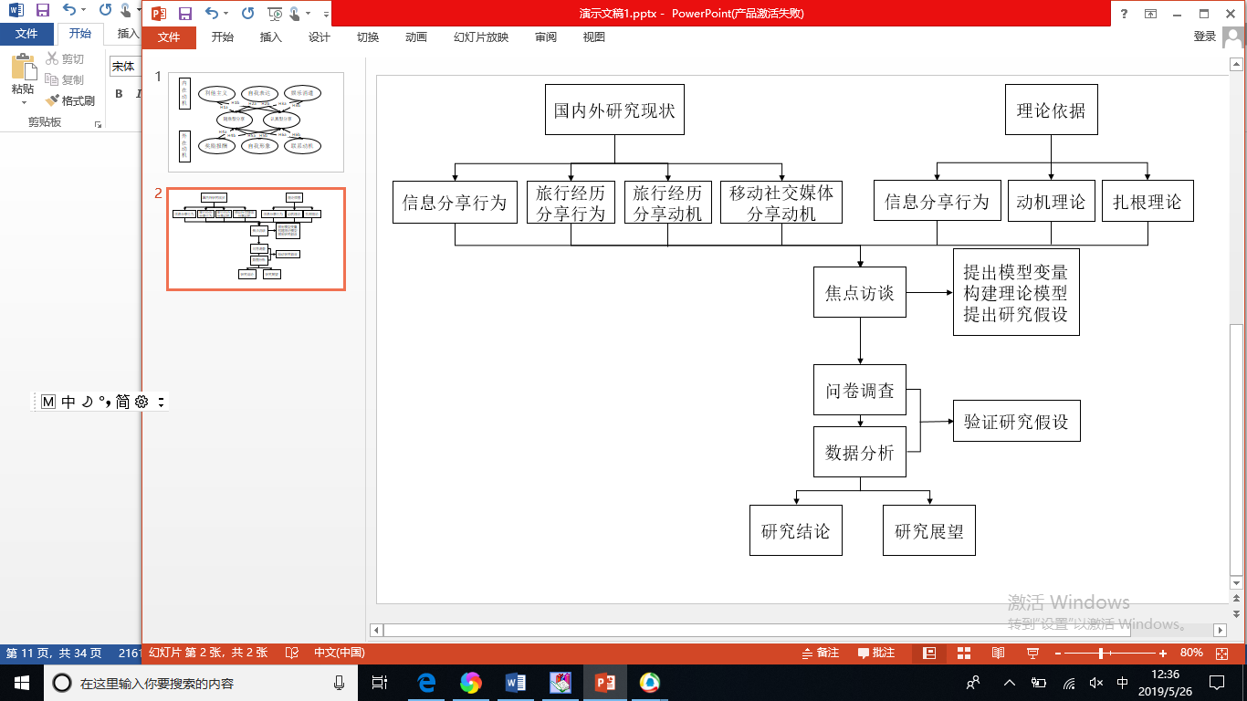Open the 设计 ribbon tab
This screenshot has width=1247, height=701.
point(320,37)
